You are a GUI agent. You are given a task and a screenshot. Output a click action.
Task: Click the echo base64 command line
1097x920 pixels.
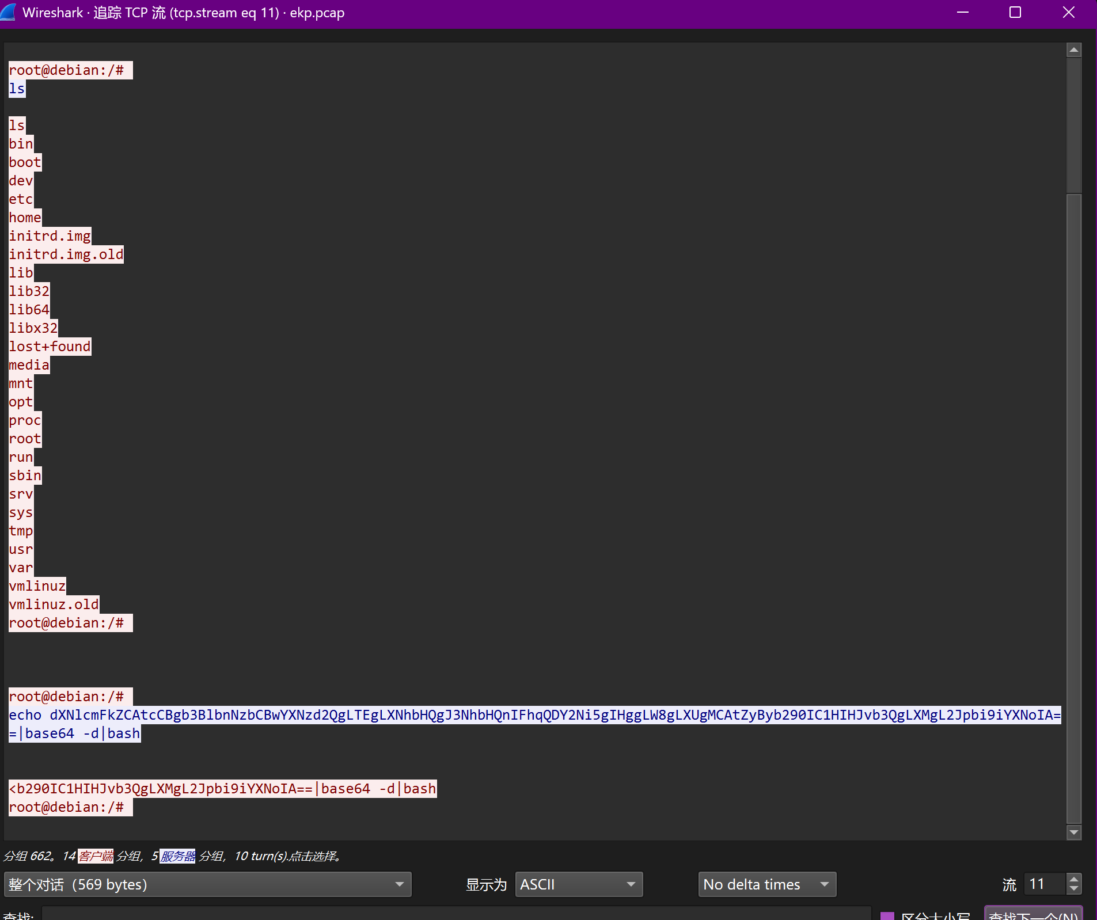[535, 715]
